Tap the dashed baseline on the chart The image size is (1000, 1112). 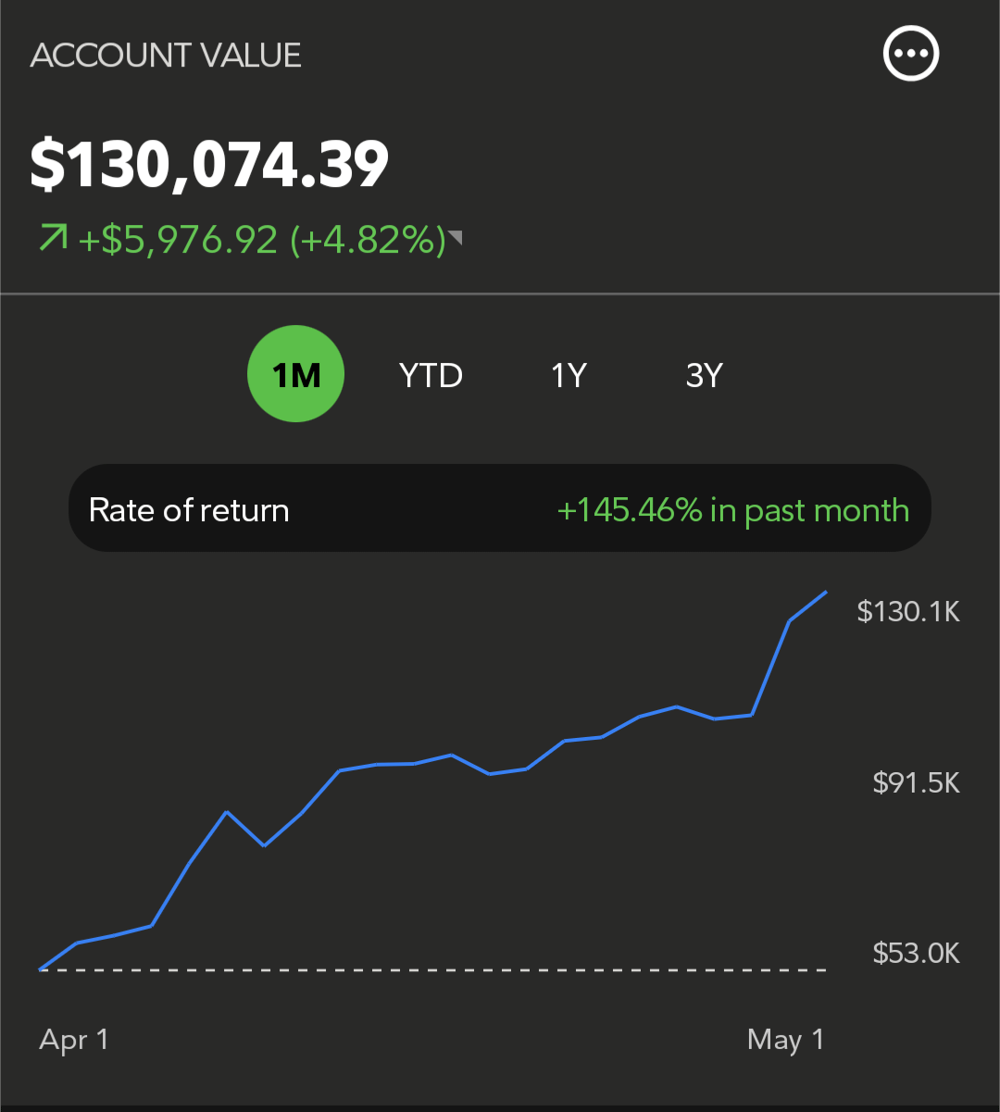[433, 970]
